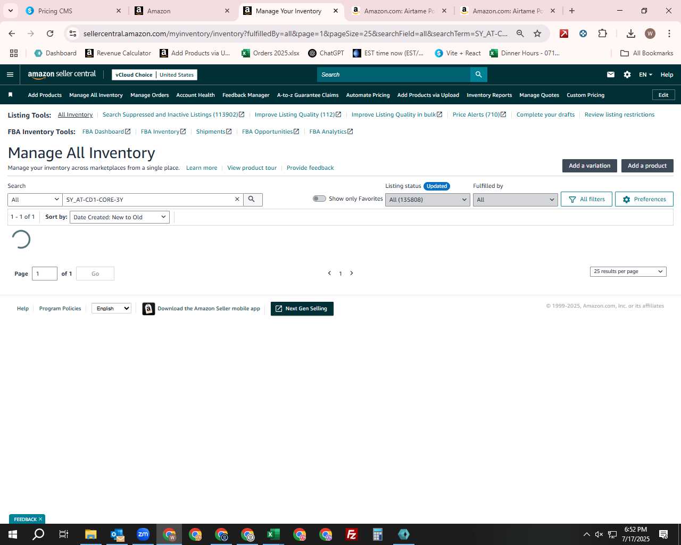Viewport: 681px width, 545px height.
Task: Click the browser zoom magnifier in address bar
Action: pyautogui.click(x=520, y=34)
